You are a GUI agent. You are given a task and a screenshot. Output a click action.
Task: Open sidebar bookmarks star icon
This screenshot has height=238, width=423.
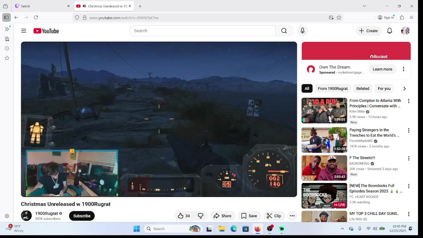pyautogui.click(x=7, y=58)
